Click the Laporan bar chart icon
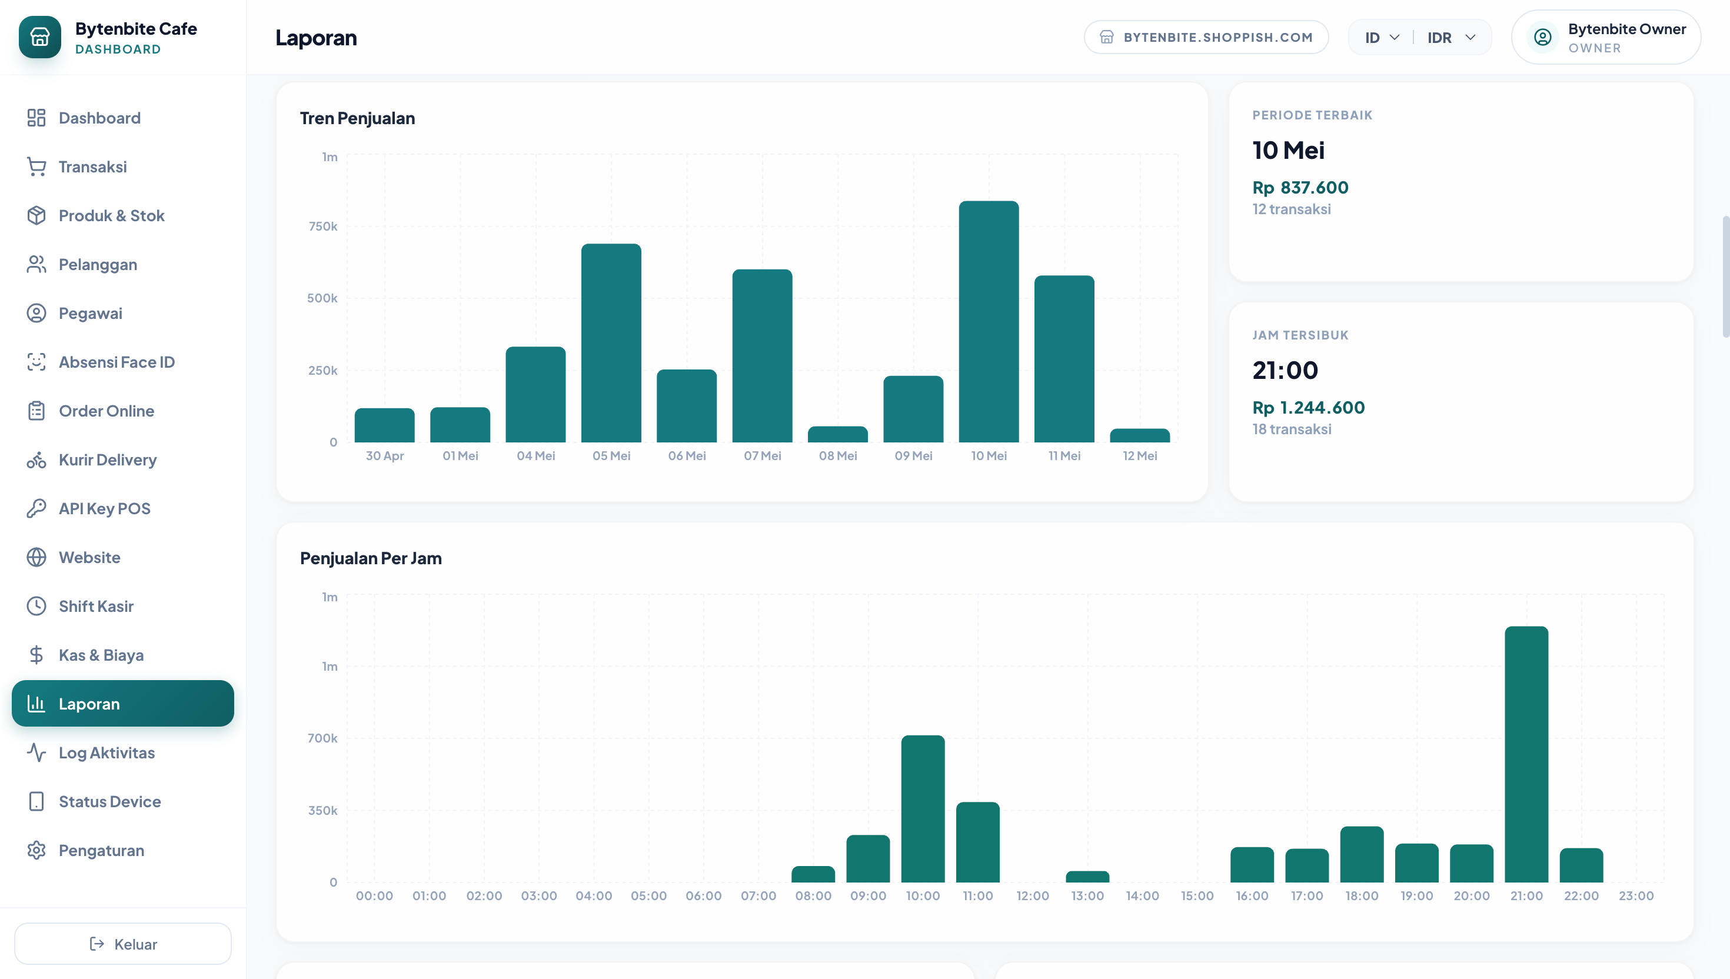Image resolution: width=1730 pixels, height=979 pixels. click(36, 704)
